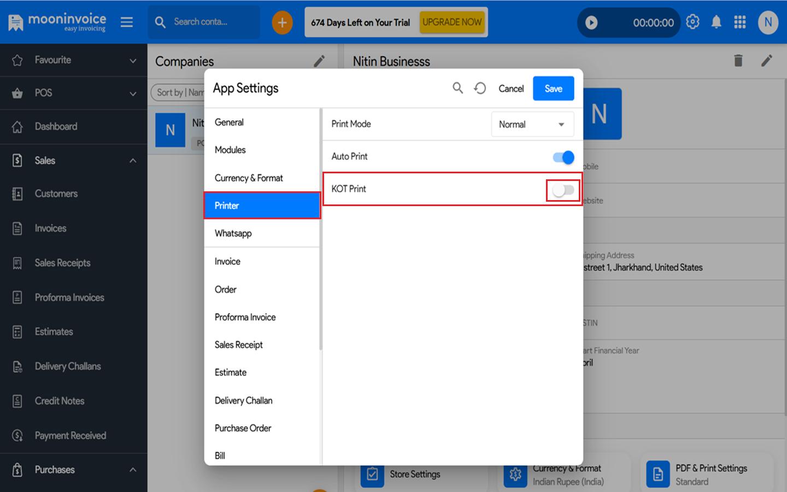Image resolution: width=787 pixels, height=492 pixels.
Task: Select Sales Receipt in App Settings list
Action: pos(262,345)
